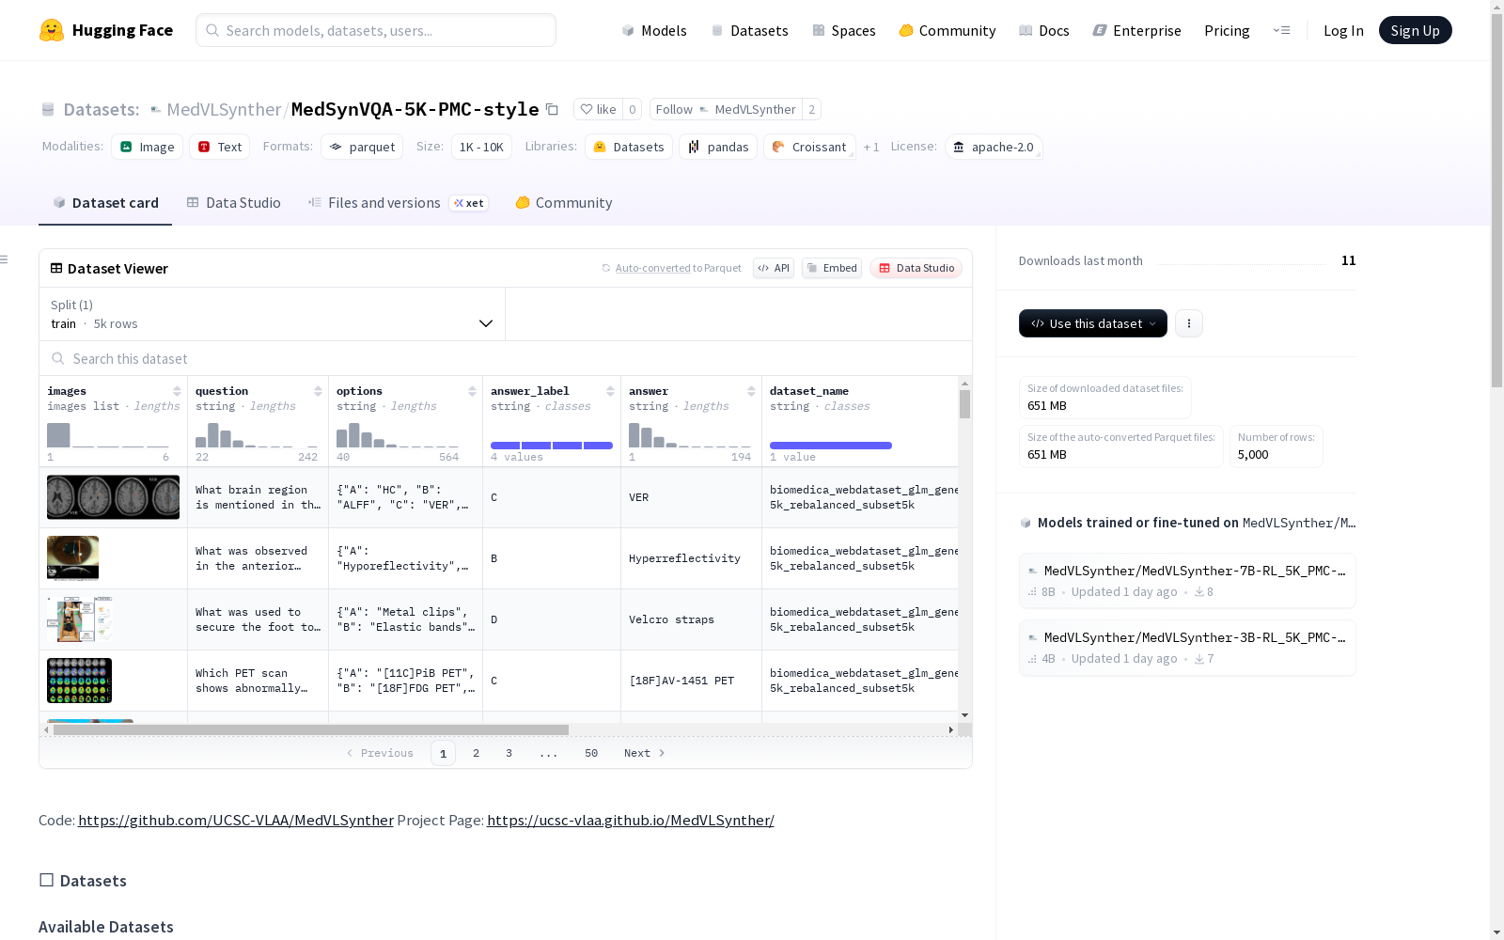Click the Datasets stack icon beside the title

48,110
